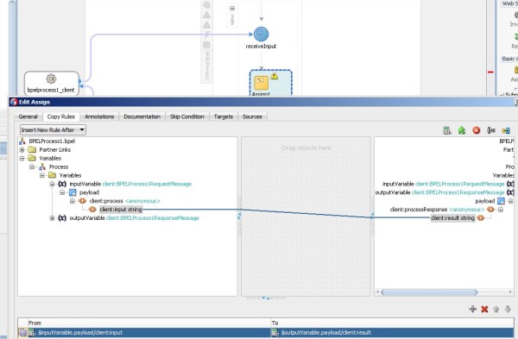Viewport: 518px width, 339px height.
Task: Open the Annotations tab
Action: (x=99, y=116)
